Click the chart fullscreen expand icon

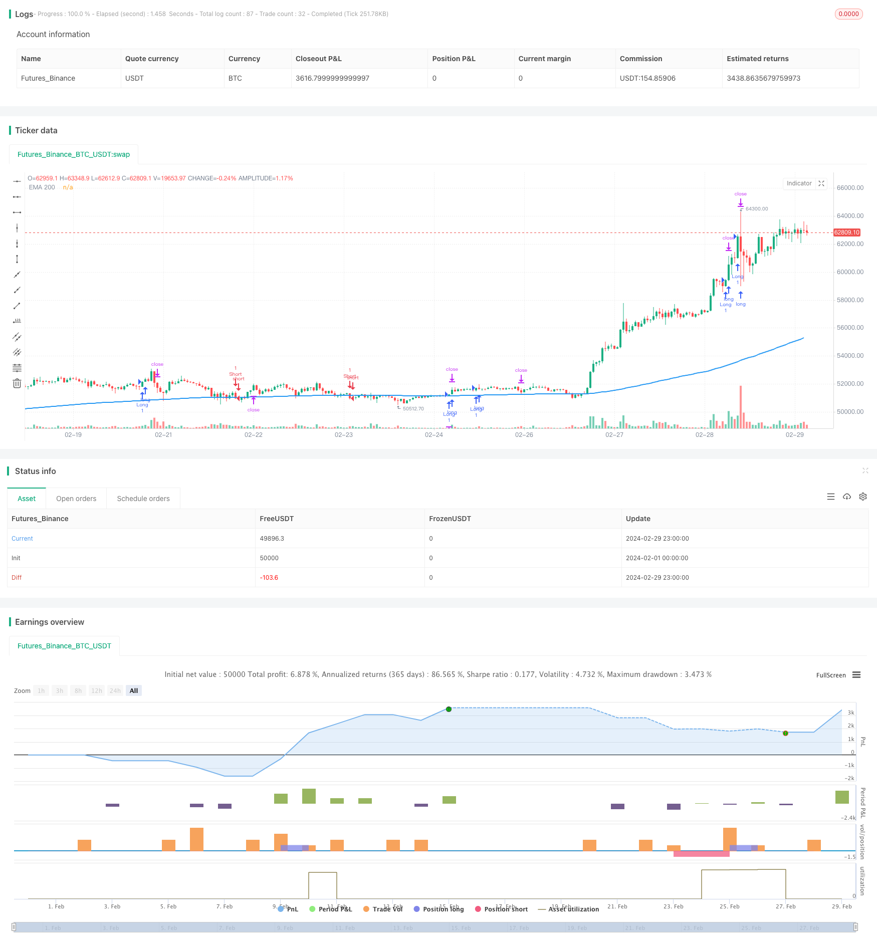tap(821, 183)
